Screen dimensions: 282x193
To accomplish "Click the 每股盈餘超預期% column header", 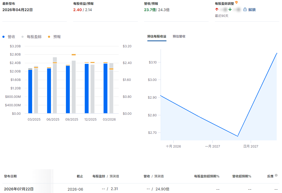I will coord(207,176).
